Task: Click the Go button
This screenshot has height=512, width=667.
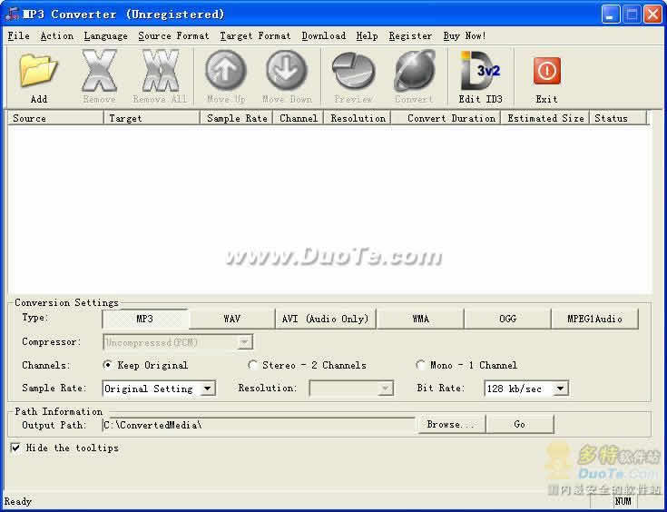Action: tap(519, 424)
